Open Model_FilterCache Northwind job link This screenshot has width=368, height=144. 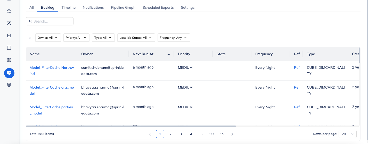coord(52,71)
